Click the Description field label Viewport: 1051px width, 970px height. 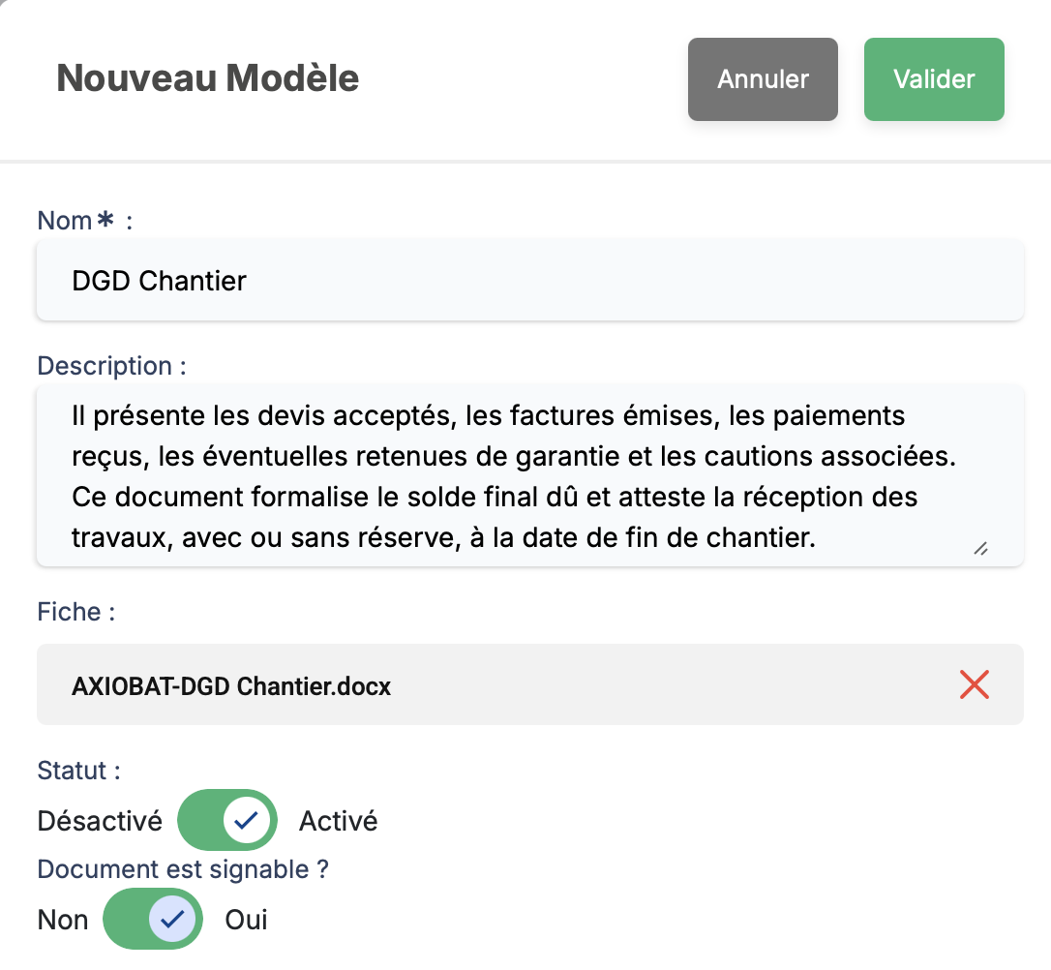click(111, 366)
